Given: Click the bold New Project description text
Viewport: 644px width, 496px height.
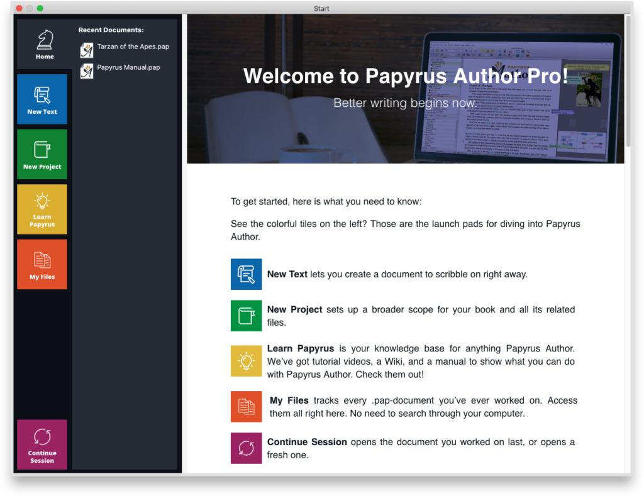Looking at the screenshot, I should [x=294, y=309].
